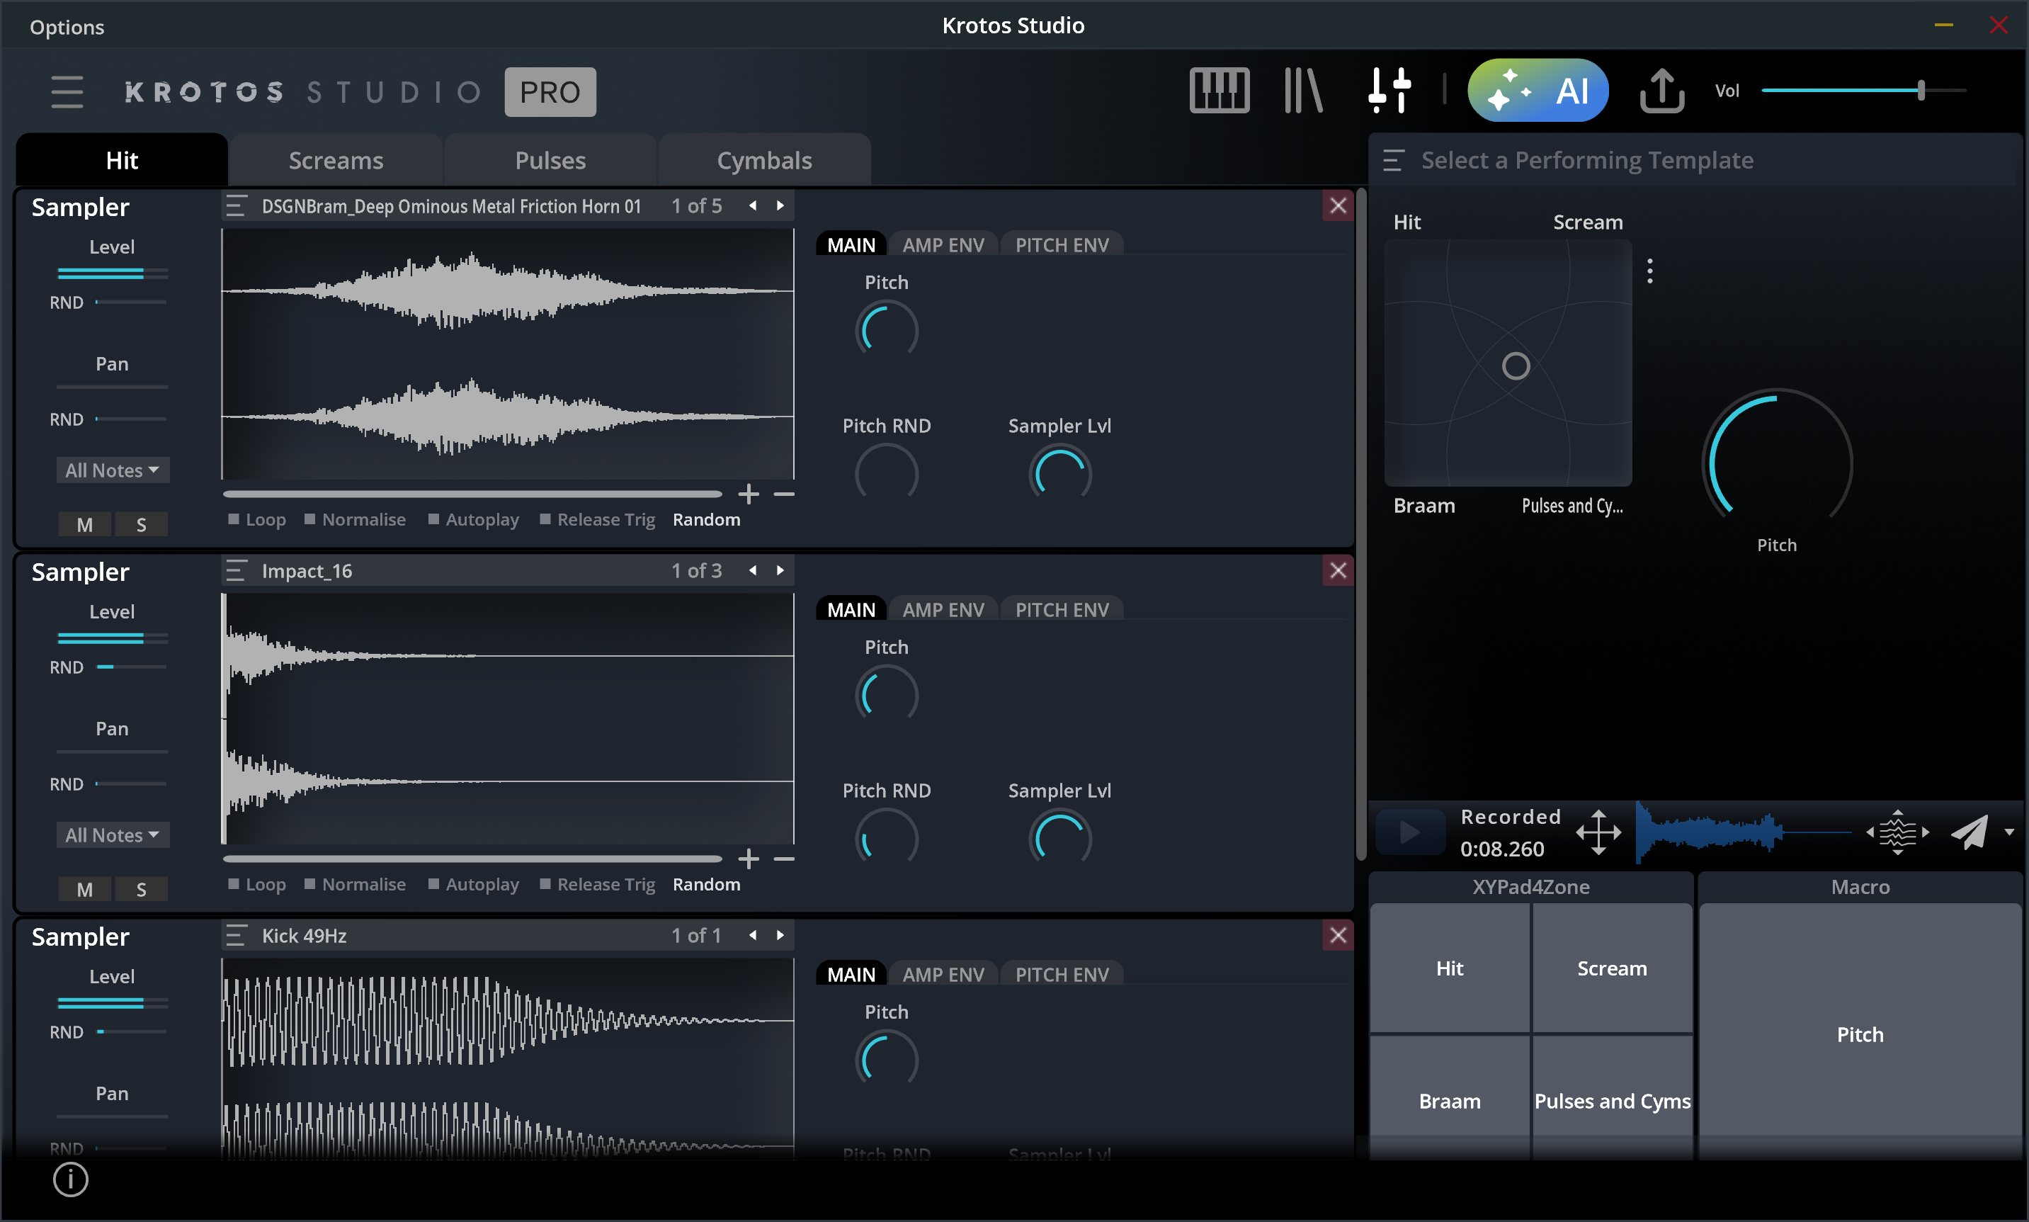Go to previous sample in Impact_16 sampler

click(x=752, y=571)
